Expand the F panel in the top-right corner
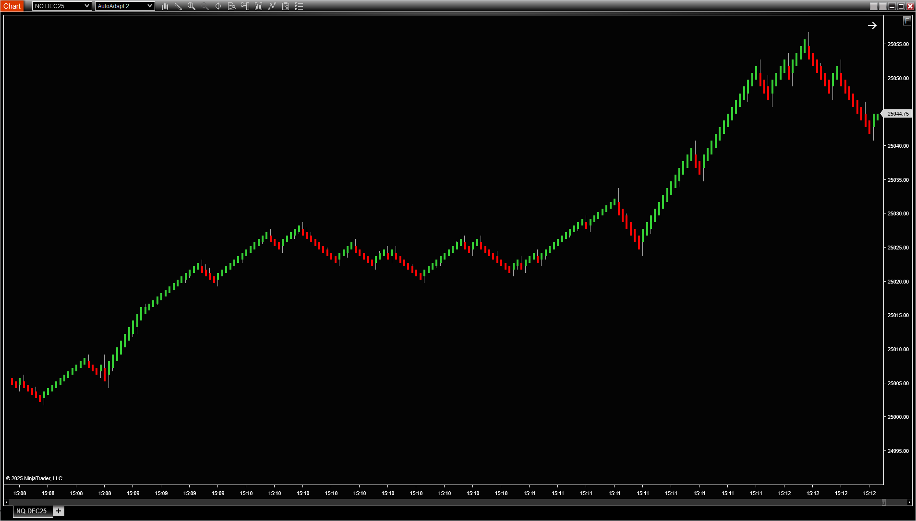The width and height of the screenshot is (916, 521). [906, 21]
